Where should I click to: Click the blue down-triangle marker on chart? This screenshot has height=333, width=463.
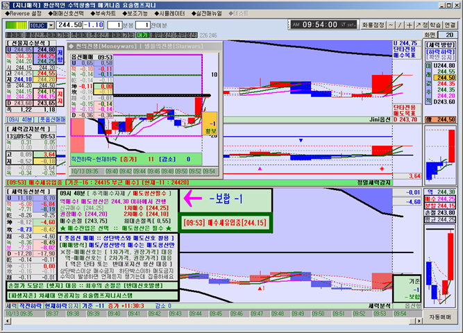(301, 141)
